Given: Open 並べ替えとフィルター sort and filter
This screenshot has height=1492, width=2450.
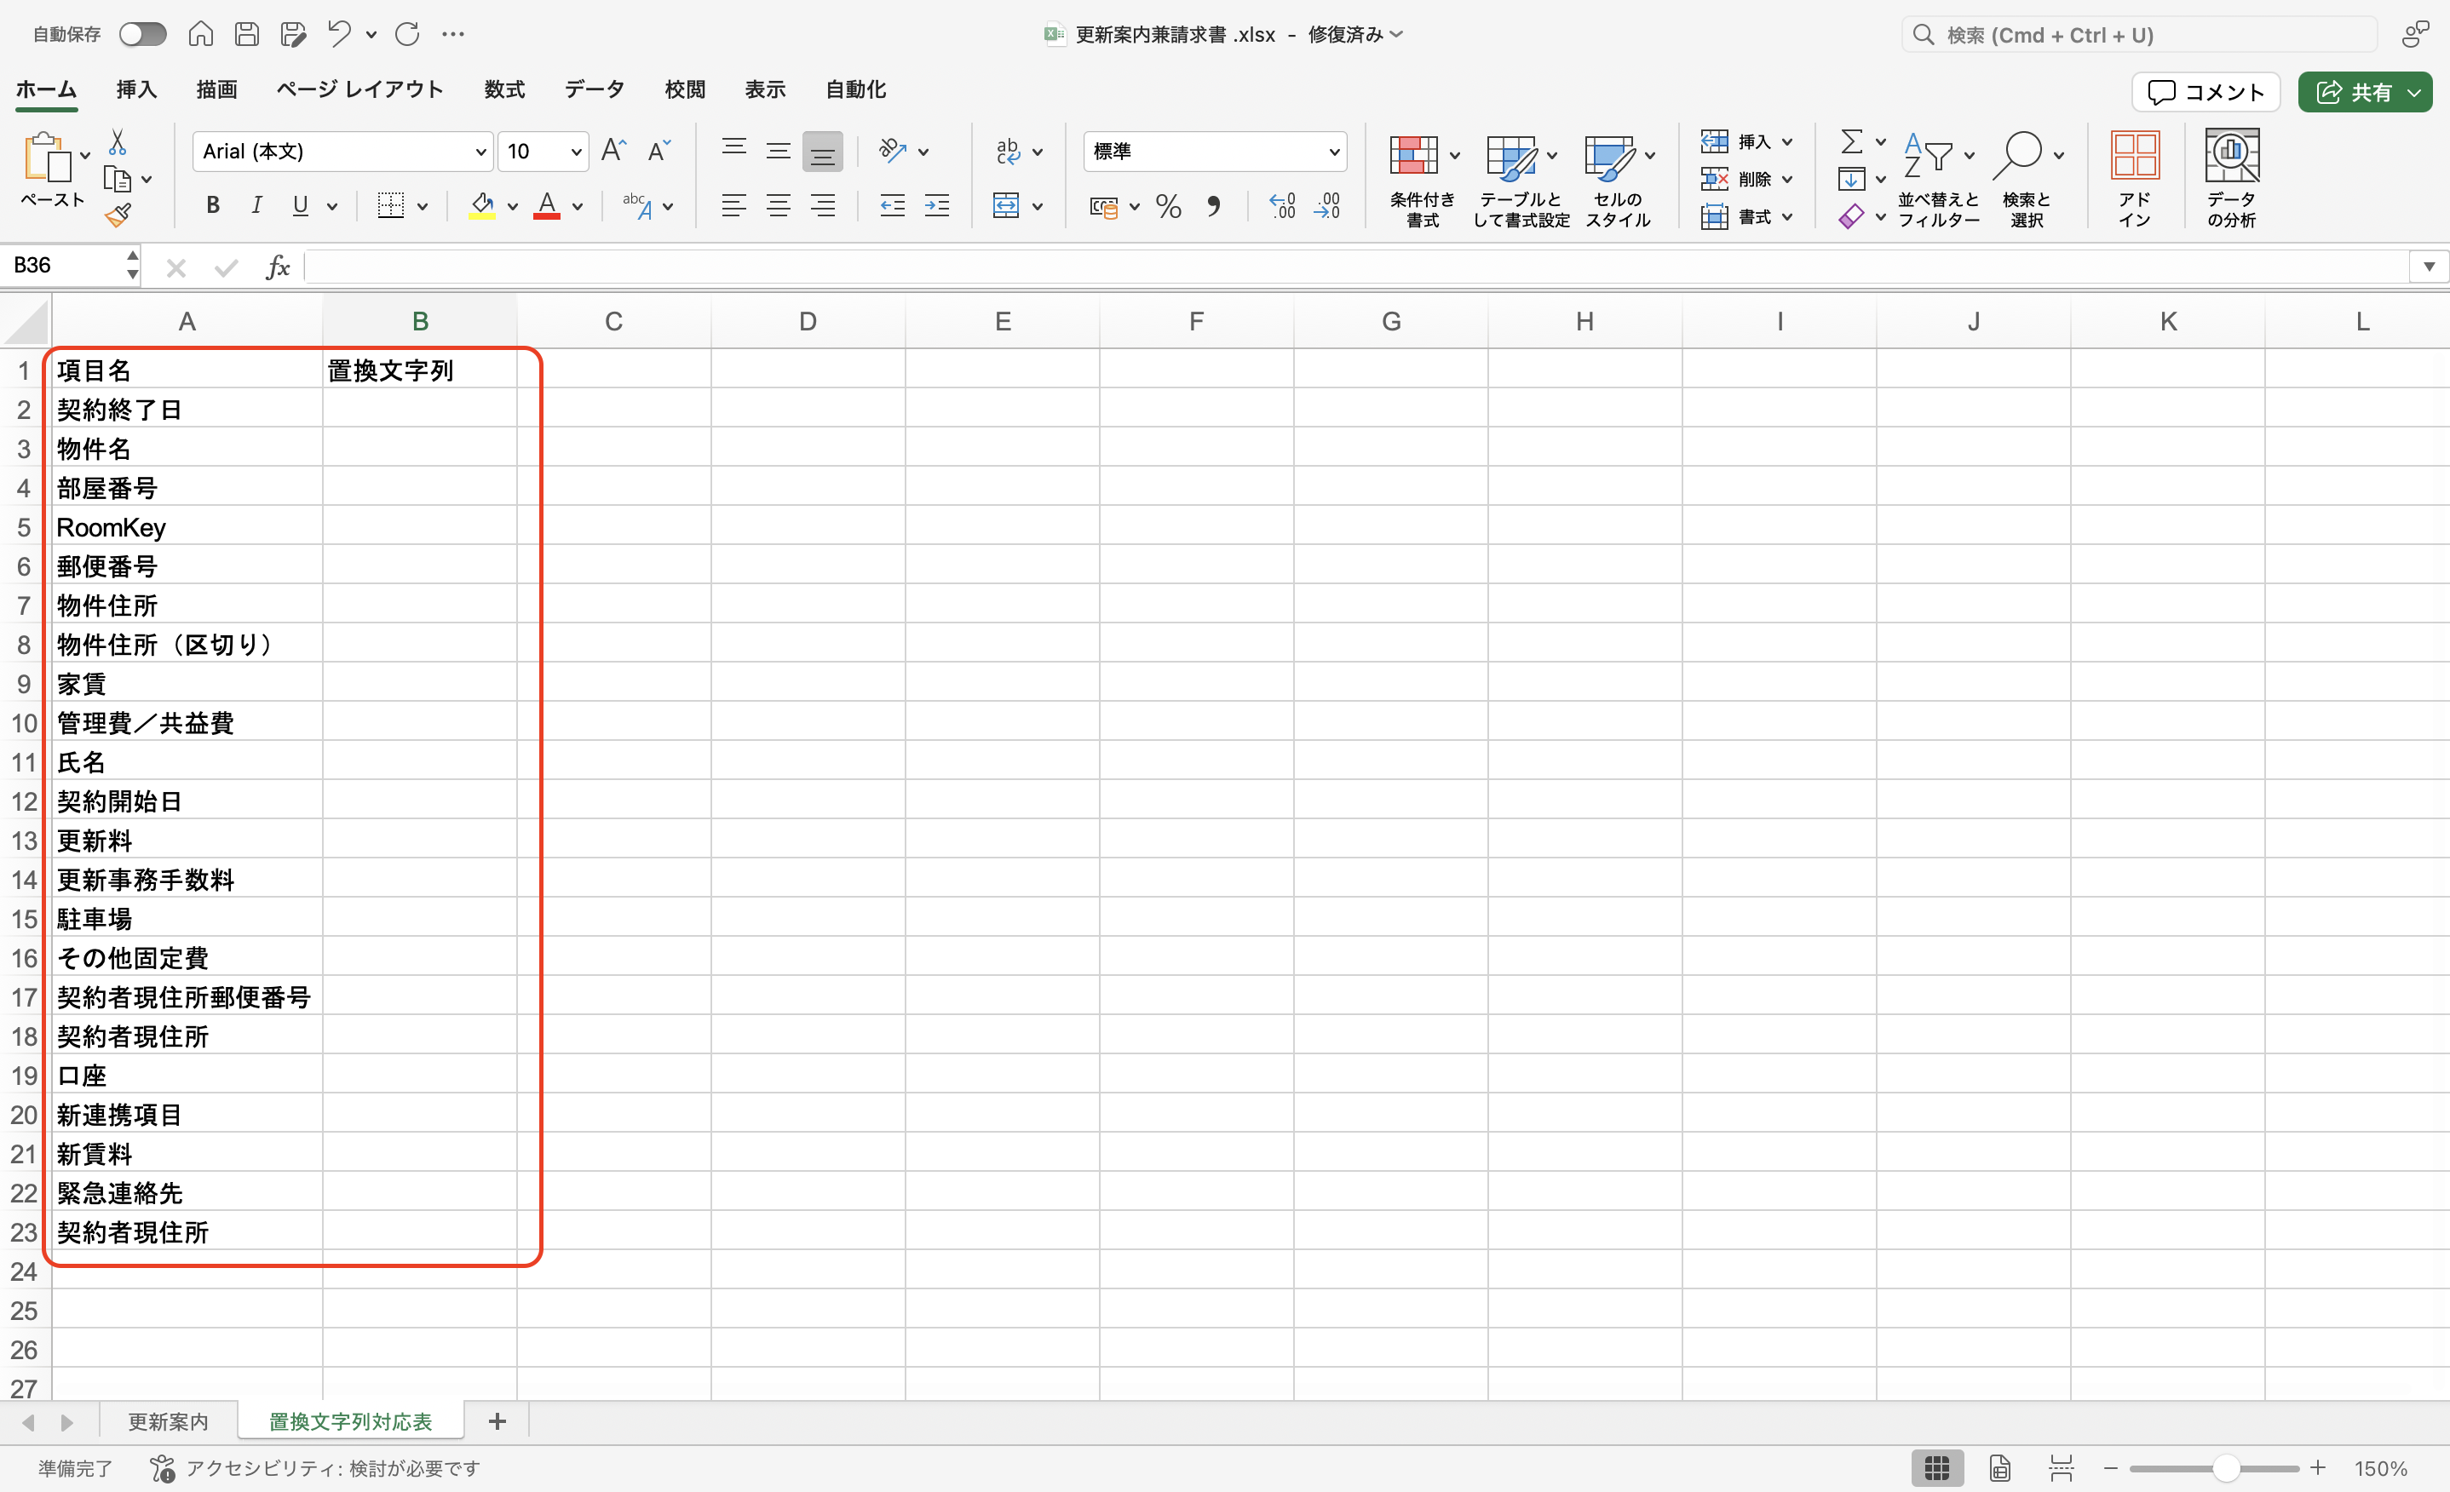Looking at the screenshot, I should pyautogui.click(x=1937, y=181).
